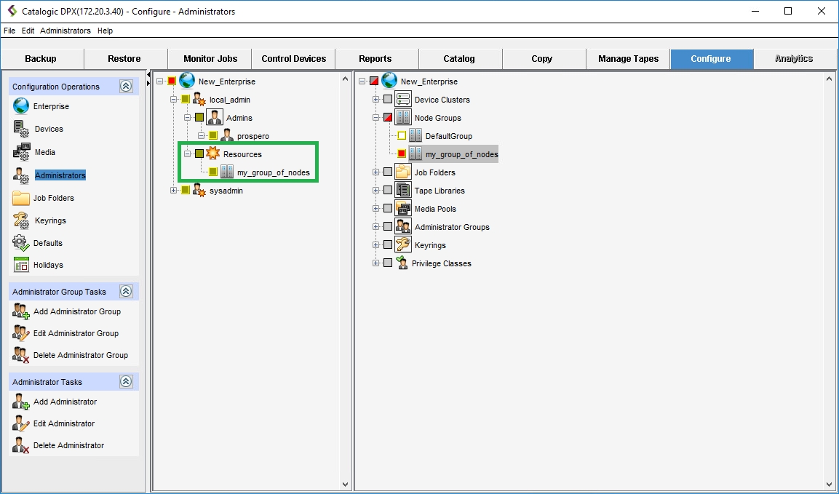
Task: Toggle checkbox next to Device Clusters
Action: [x=388, y=100]
